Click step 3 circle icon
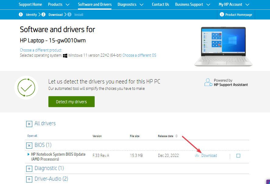This screenshot has width=270, height=184. click(x=69, y=15)
